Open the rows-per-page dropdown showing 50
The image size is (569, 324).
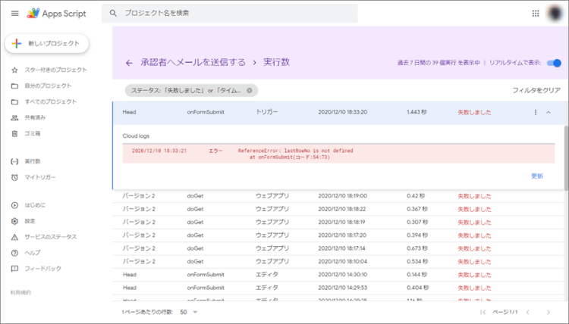point(187,311)
